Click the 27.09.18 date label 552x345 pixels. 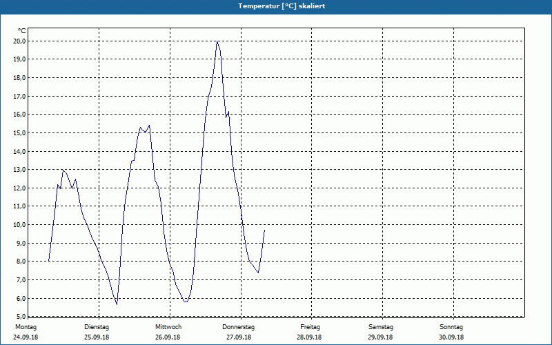pos(239,337)
